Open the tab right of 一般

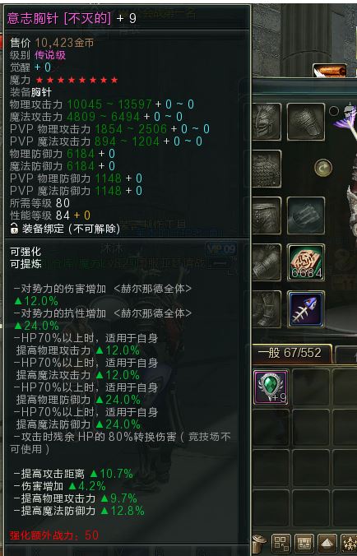pos(346,354)
